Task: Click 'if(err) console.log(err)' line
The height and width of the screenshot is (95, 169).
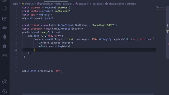Action: [56, 43]
